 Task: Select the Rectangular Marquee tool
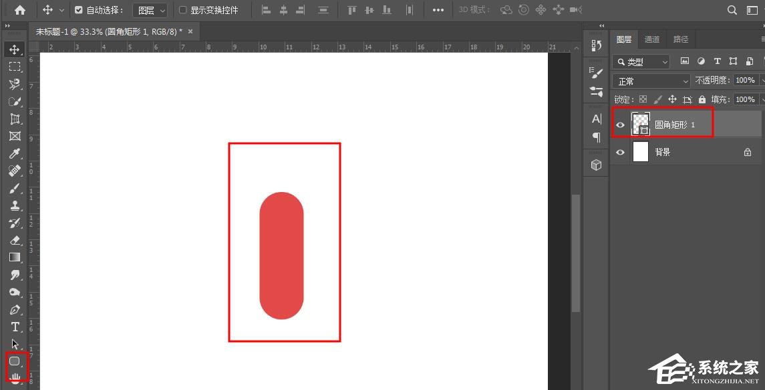click(x=15, y=67)
